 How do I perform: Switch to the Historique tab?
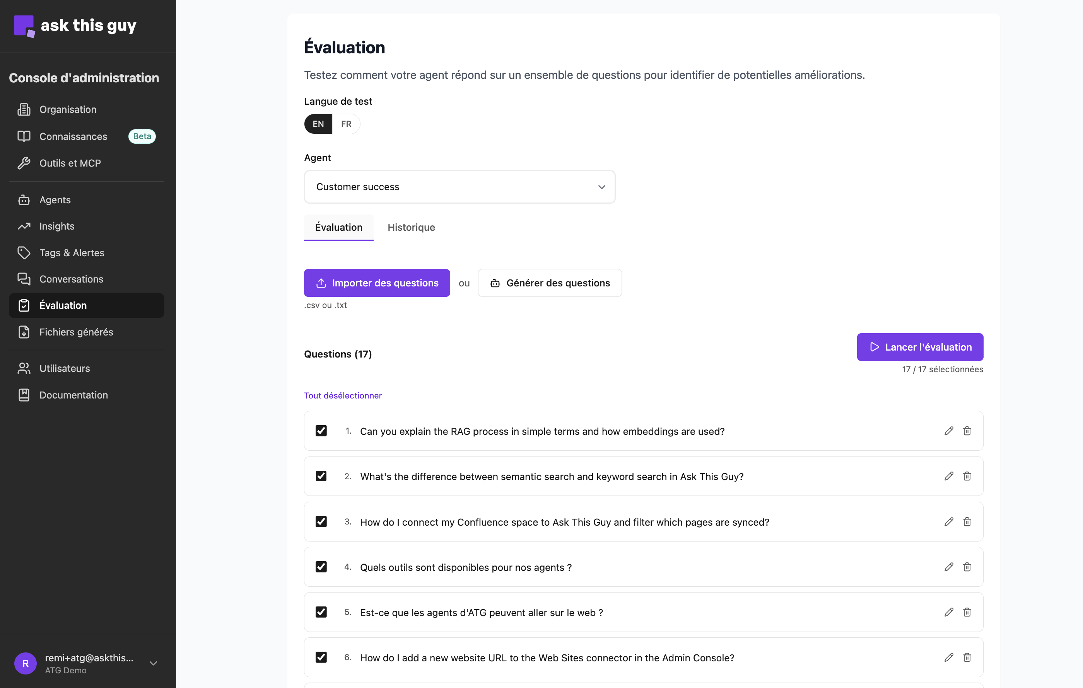click(411, 227)
